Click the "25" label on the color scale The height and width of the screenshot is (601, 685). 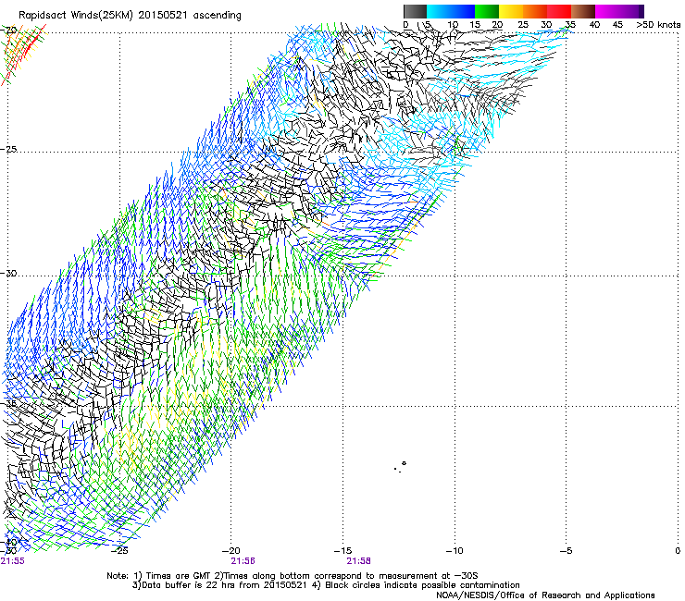(522, 25)
